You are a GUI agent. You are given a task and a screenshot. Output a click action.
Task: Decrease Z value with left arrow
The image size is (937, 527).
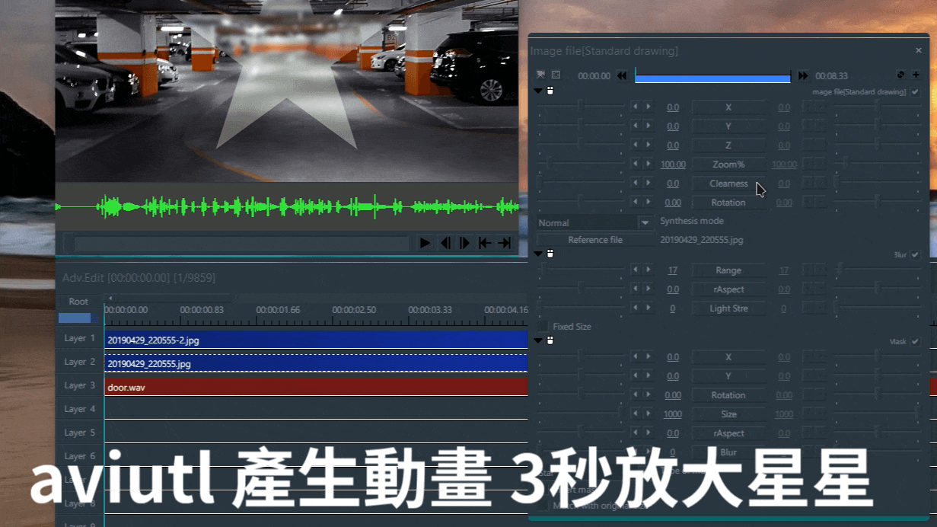click(636, 145)
